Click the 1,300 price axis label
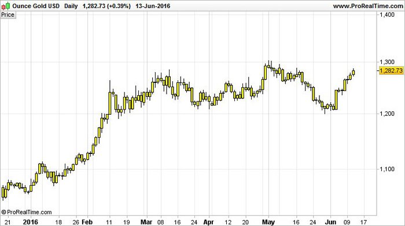Screen dimensions: 405x226 387,62
